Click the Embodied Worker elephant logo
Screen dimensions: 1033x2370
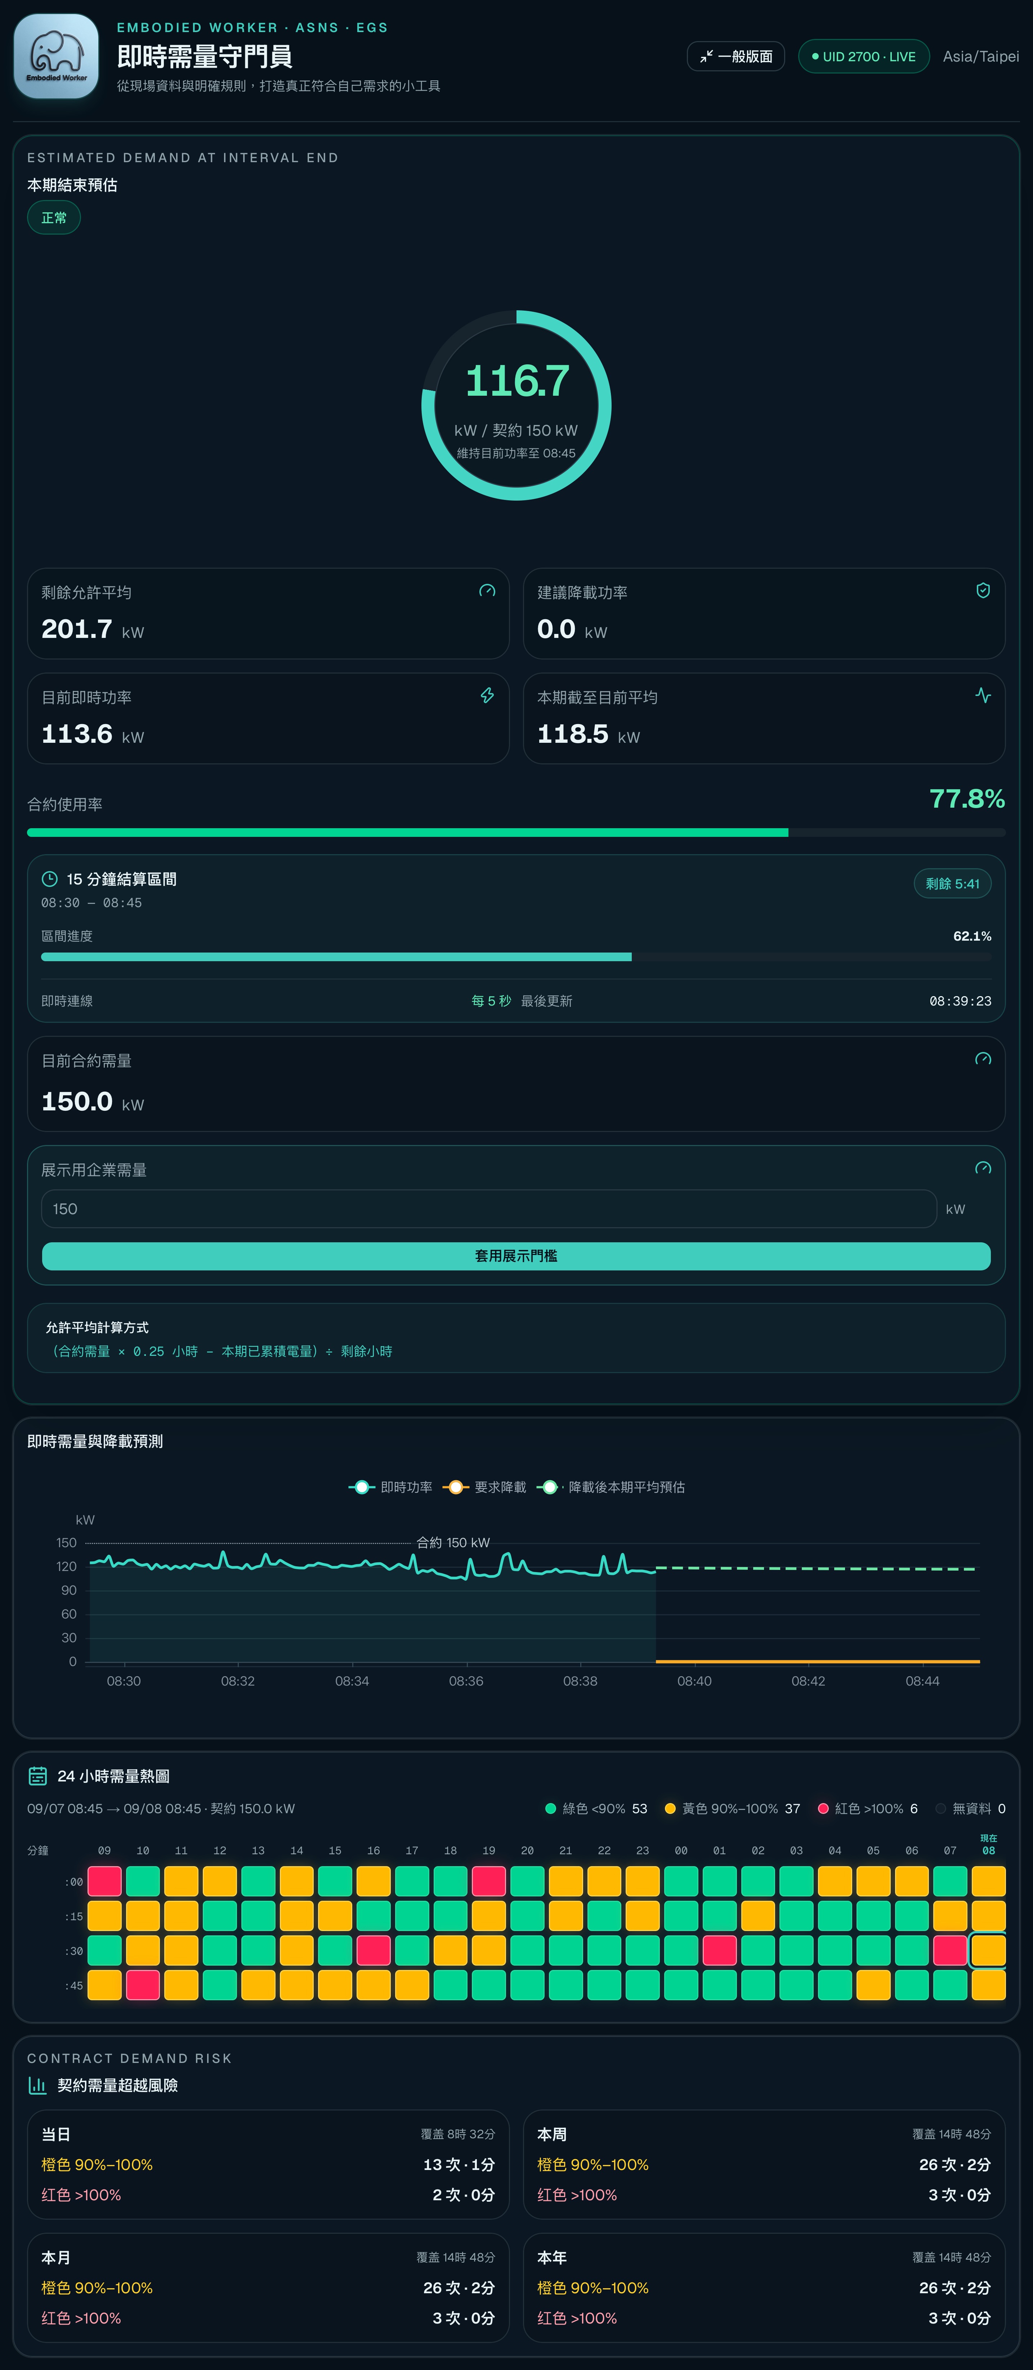56,56
